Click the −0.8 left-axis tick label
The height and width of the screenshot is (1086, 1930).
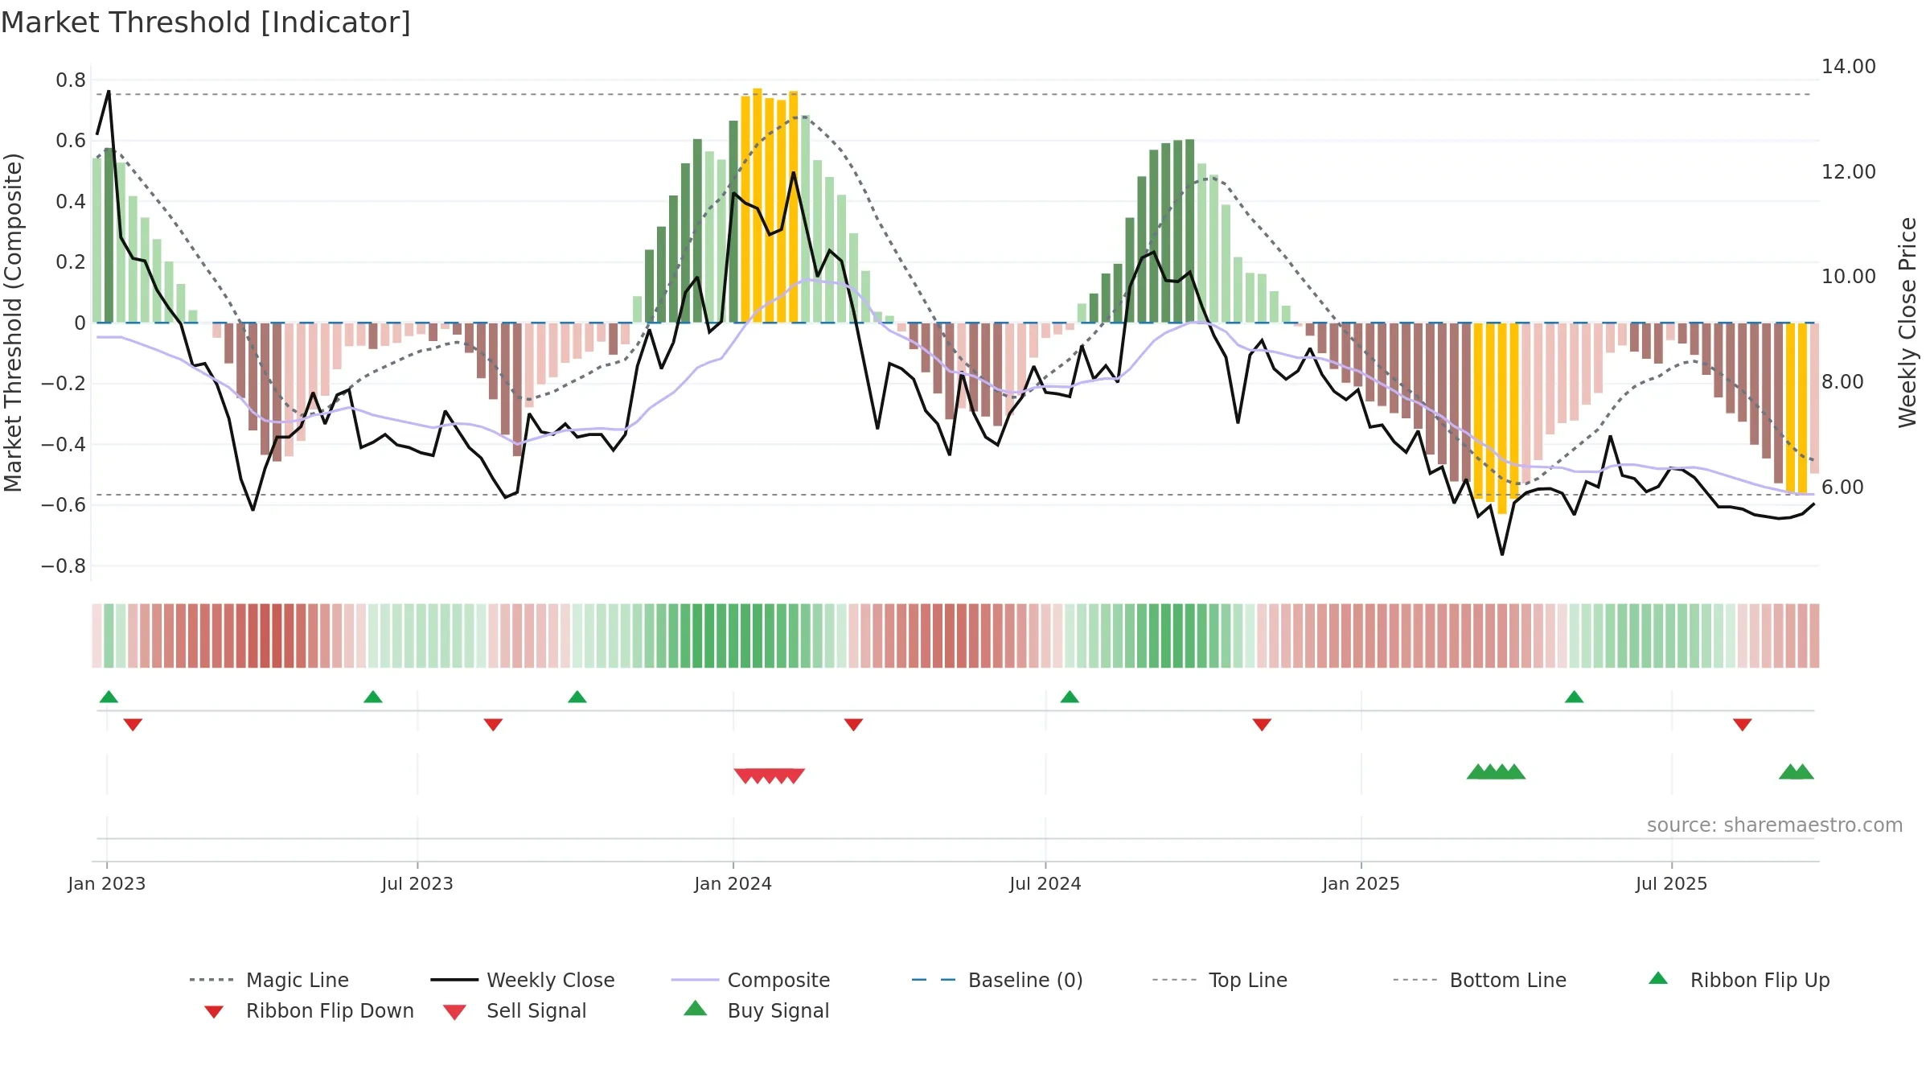pos(64,566)
